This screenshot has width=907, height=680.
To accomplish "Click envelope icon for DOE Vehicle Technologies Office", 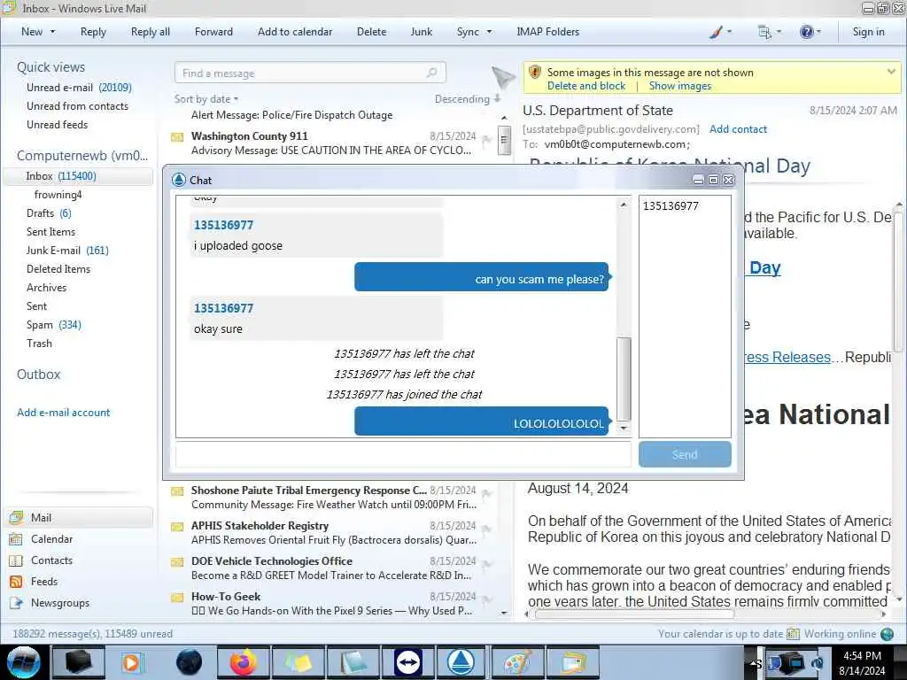I will click(x=177, y=562).
